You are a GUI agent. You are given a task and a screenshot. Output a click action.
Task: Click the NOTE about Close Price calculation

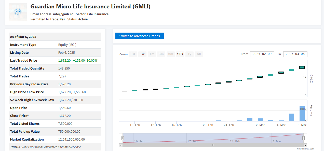(46, 147)
